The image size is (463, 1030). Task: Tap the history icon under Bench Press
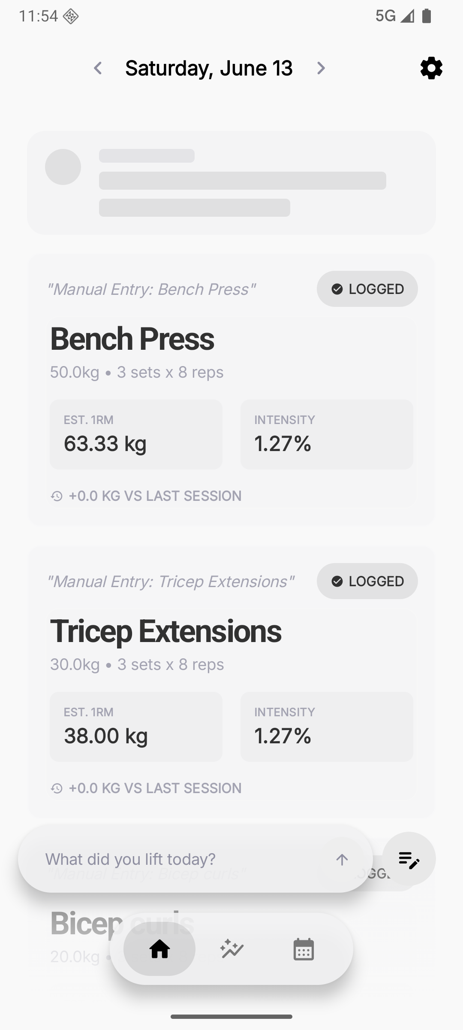coord(57,496)
